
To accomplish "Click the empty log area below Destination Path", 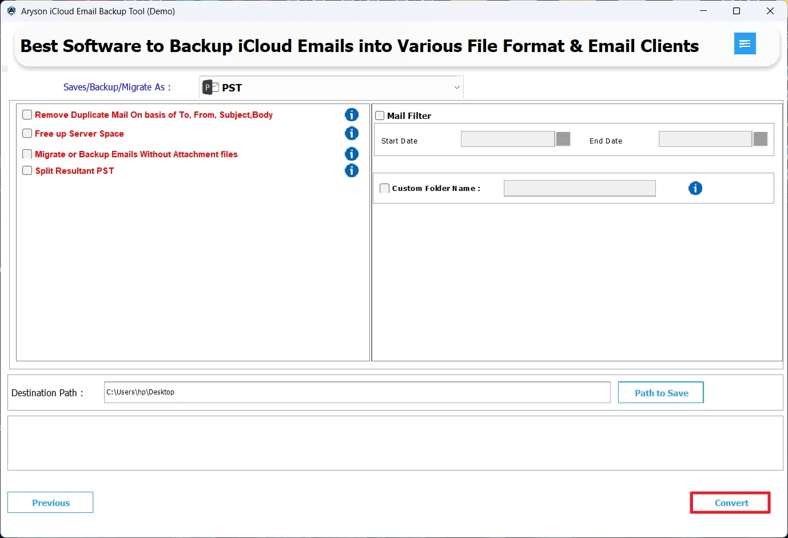I will pos(395,443).
